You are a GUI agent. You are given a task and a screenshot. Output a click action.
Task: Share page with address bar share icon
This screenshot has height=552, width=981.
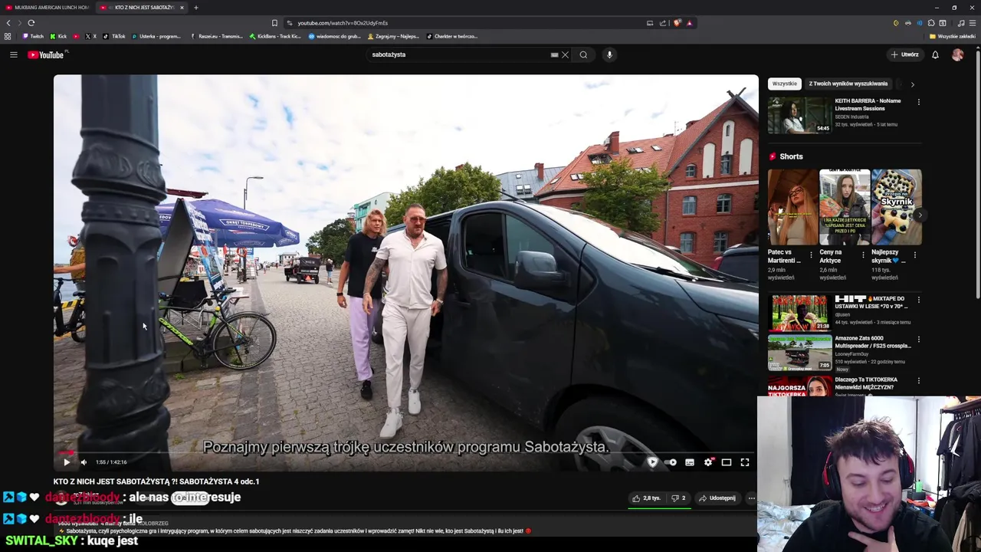click(663, 23)
